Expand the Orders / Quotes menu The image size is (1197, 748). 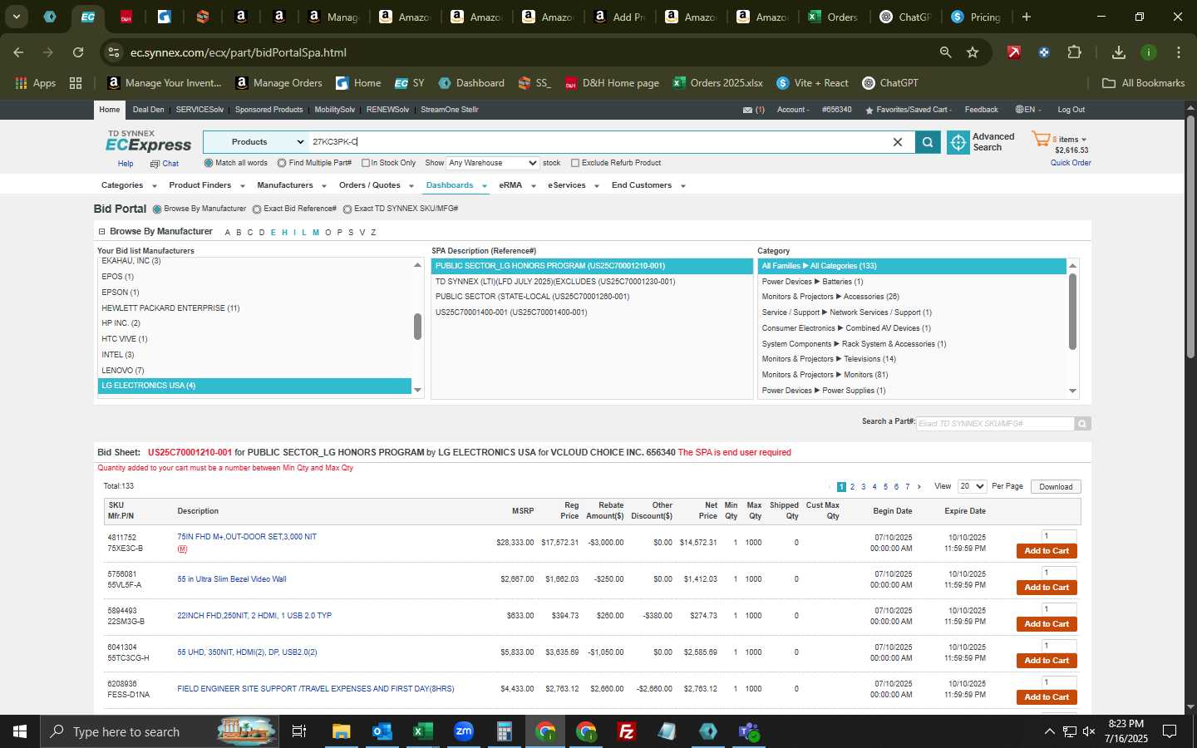(x=376, y=185)
